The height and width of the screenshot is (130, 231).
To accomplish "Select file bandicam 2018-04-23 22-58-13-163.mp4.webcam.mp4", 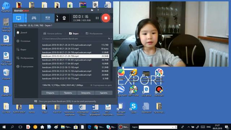I will (75, 71).
